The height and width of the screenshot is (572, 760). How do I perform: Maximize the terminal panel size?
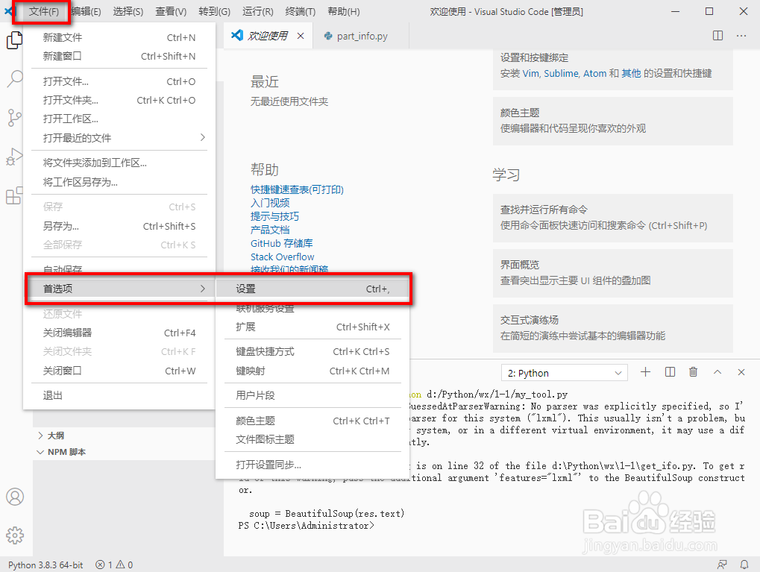click(x=717, y=372)
